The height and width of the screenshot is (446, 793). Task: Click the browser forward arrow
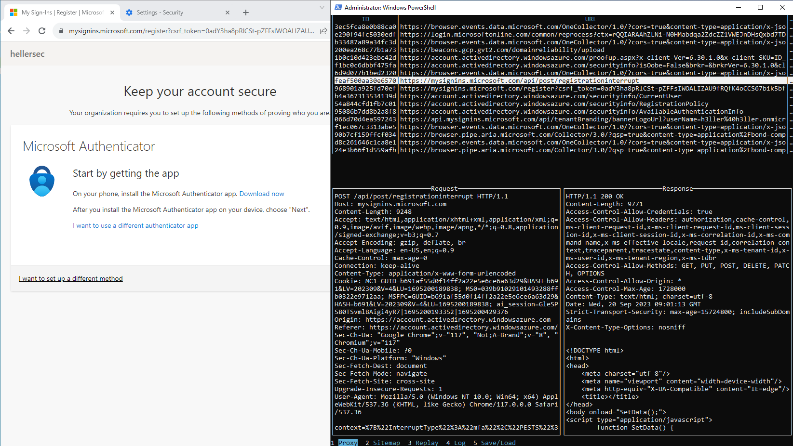27,31
